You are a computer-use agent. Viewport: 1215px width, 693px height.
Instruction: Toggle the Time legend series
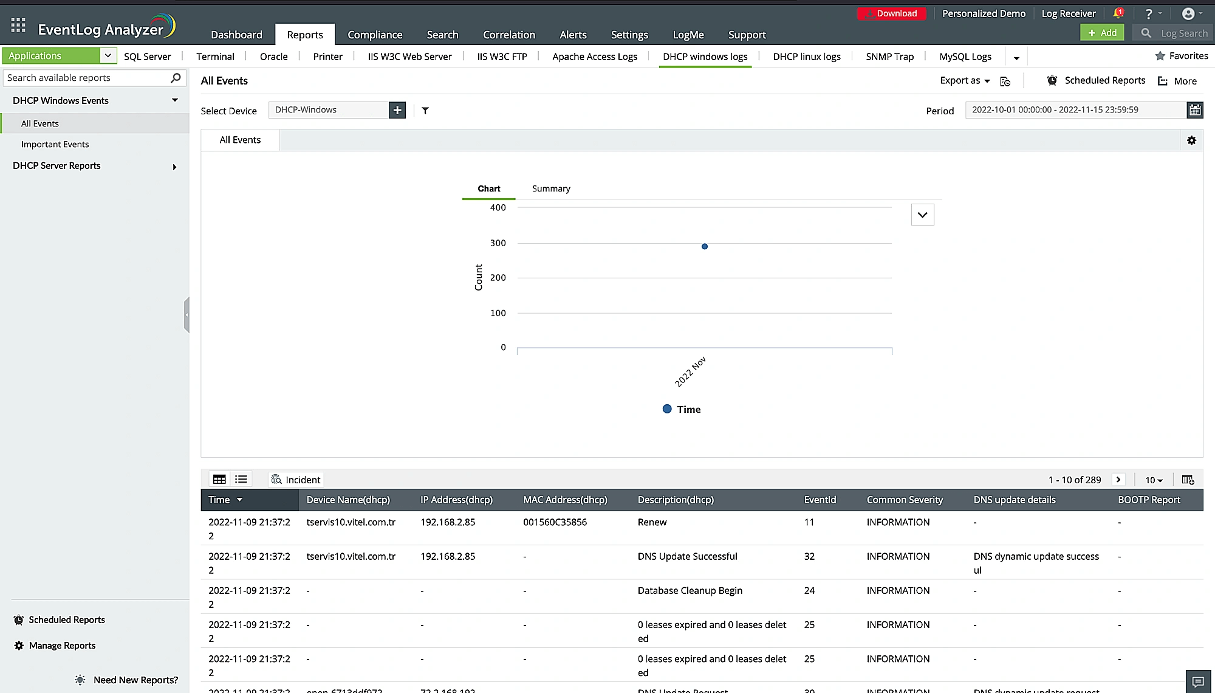681,409
